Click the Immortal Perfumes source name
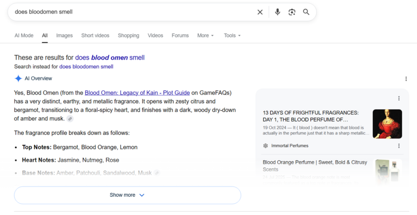This screenshot has height=215, width=417. [x=290, y=146]
